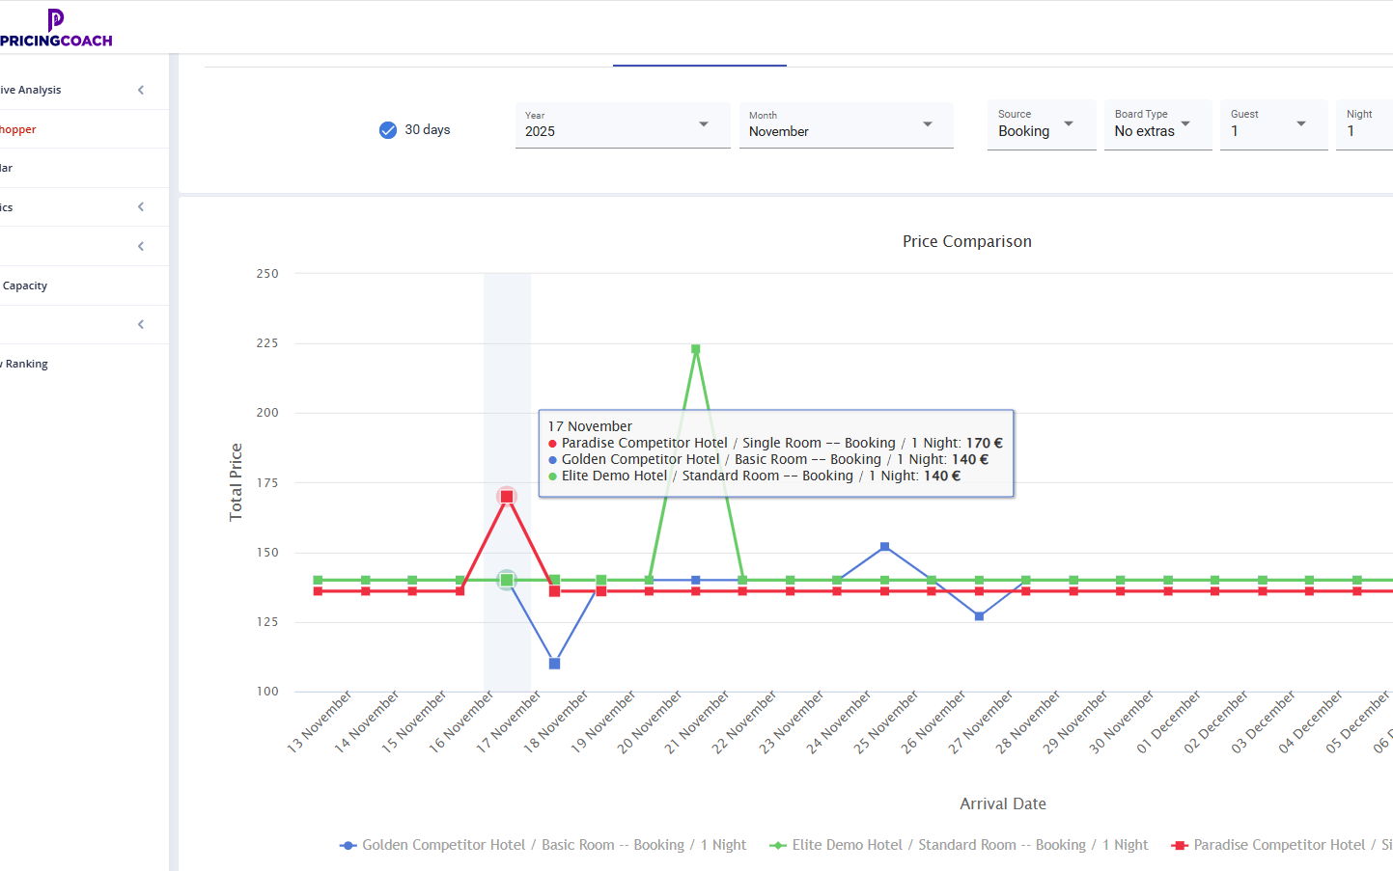The width and height of the screenshot is (1393, 871).
Task: Open the Ranking sidebar menu item
Action: [x=26, y=364]
